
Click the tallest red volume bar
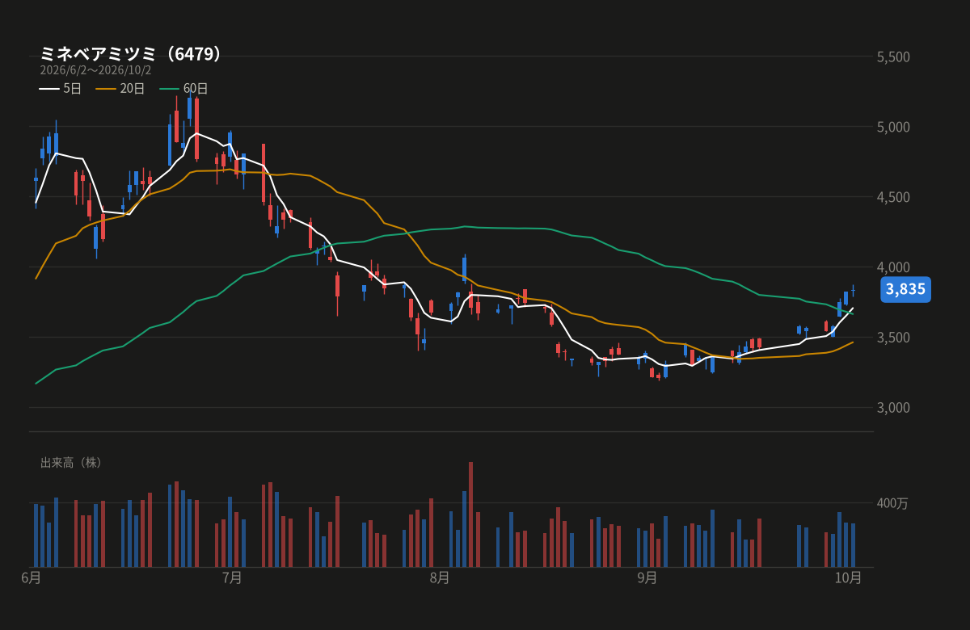pos(470,514)
